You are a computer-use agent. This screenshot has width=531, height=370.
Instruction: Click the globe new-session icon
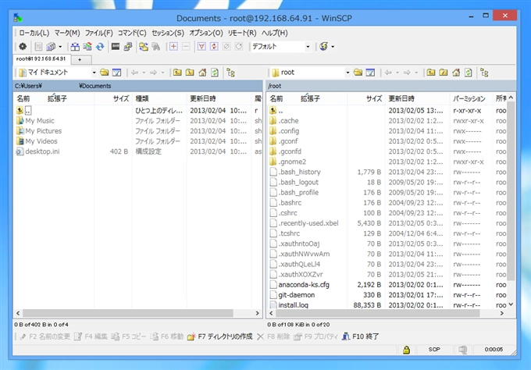323,46
